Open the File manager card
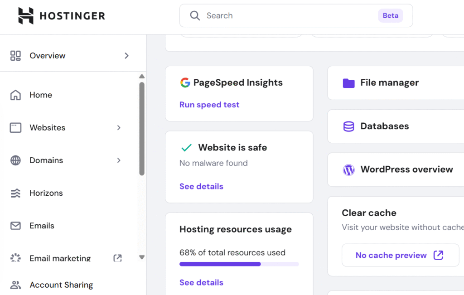This screenshot has width=464, height=295. 396,83
